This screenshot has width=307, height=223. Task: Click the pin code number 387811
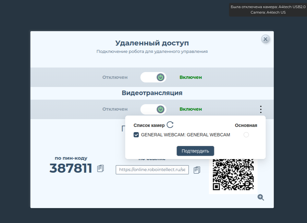click(x=71, y=168)
